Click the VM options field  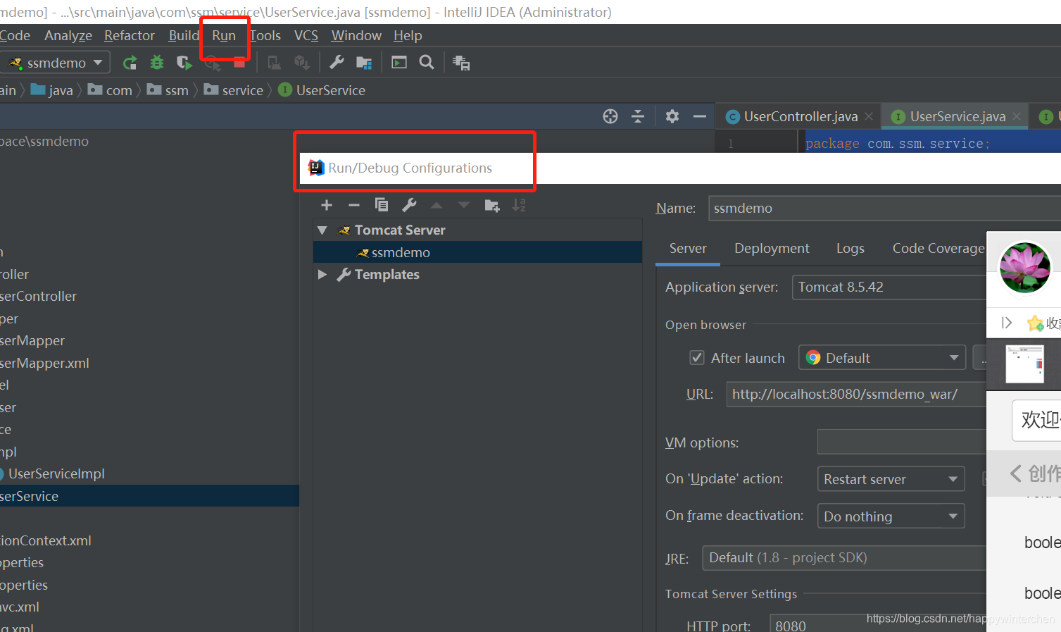(x=902, y=442)
